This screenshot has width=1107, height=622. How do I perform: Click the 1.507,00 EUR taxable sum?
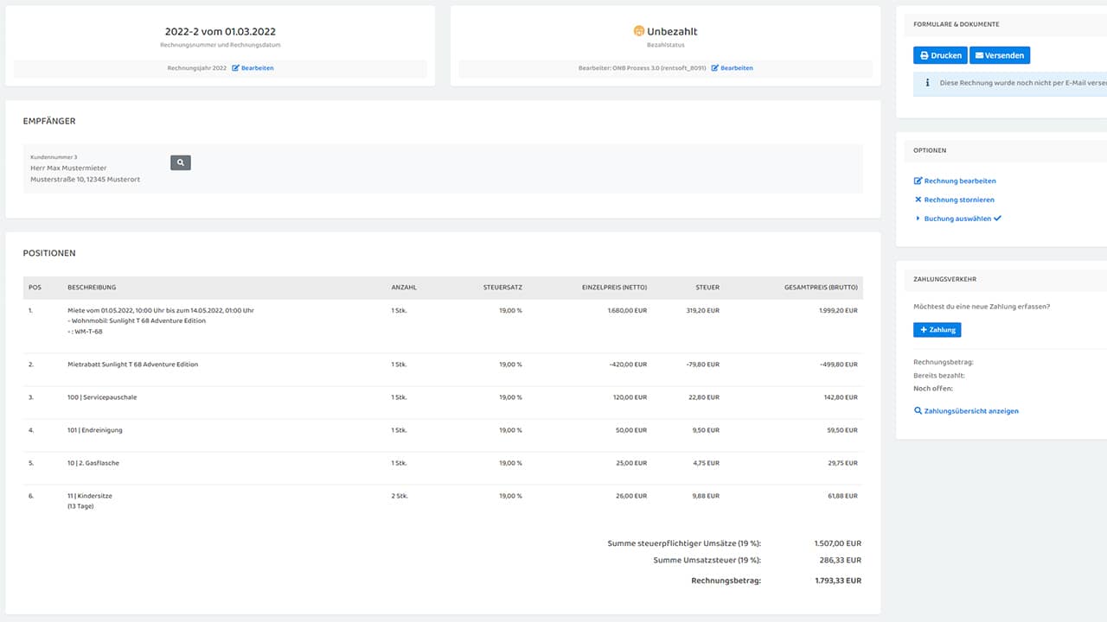(x=838, y=543)
